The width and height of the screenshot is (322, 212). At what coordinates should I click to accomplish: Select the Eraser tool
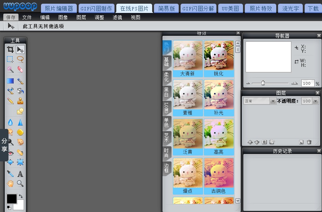[x=20, y=69]
